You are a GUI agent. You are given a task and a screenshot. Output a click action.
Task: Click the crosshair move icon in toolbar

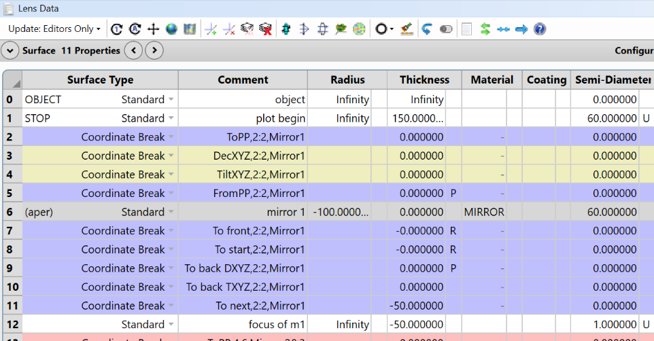(153, 29)
